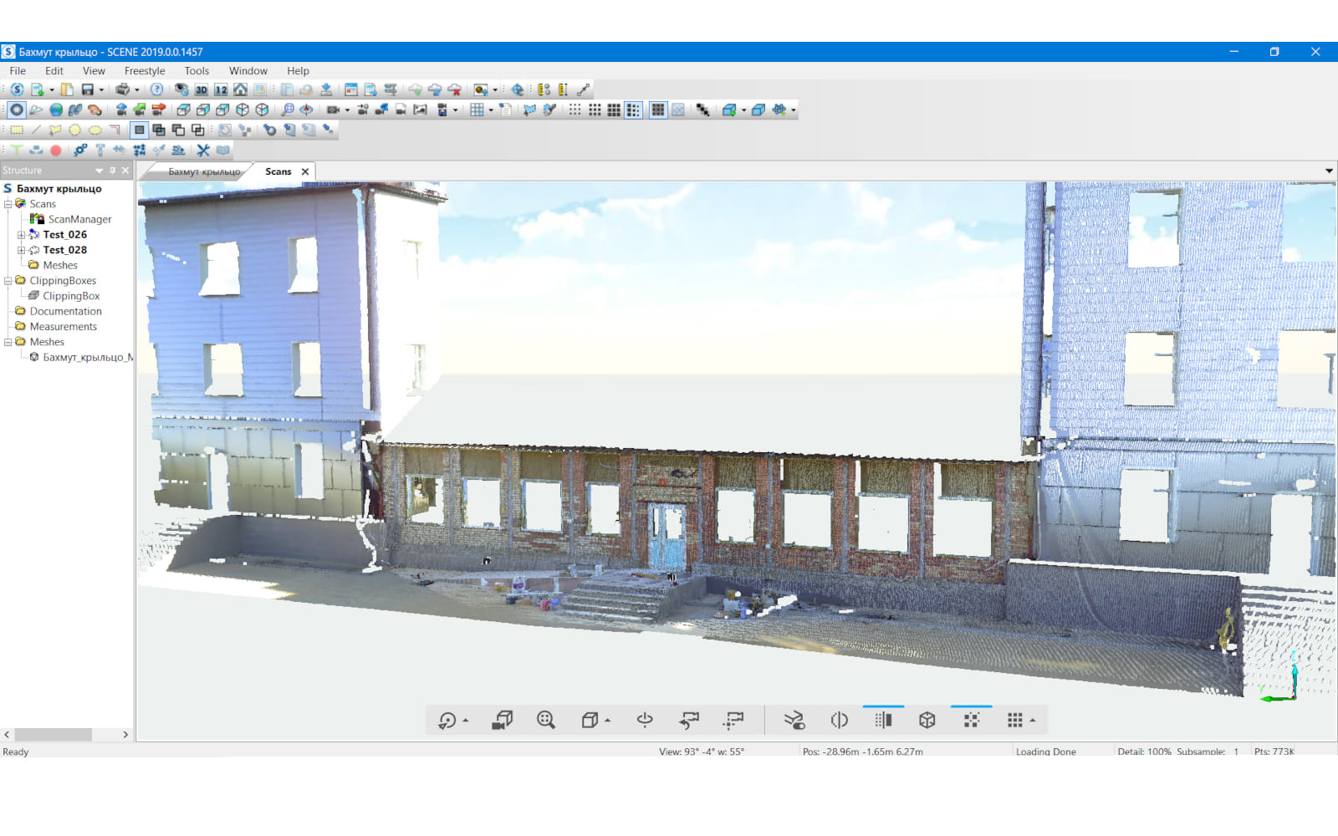Open the Window menu

pos(248,71)
